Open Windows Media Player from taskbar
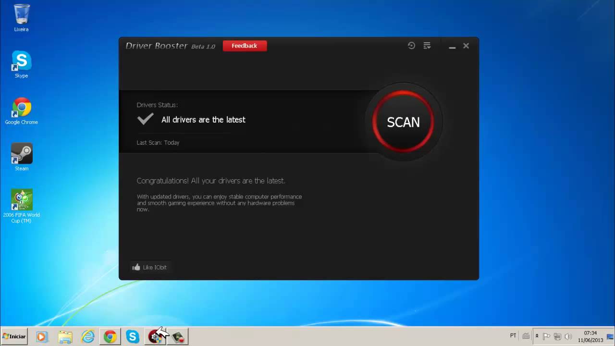615x346 pixels. pos(41,337)
